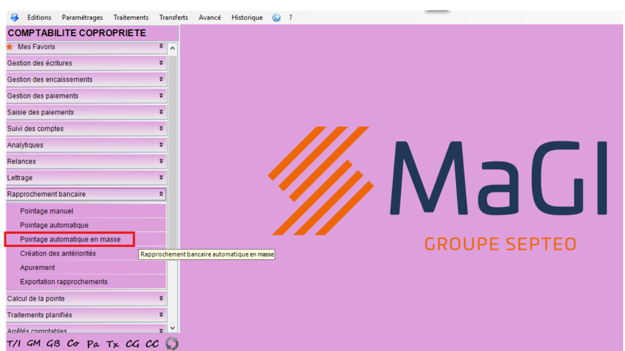Open Pointage manuel
This screenshot has width=625, height=351.
[x=47, y=211]
